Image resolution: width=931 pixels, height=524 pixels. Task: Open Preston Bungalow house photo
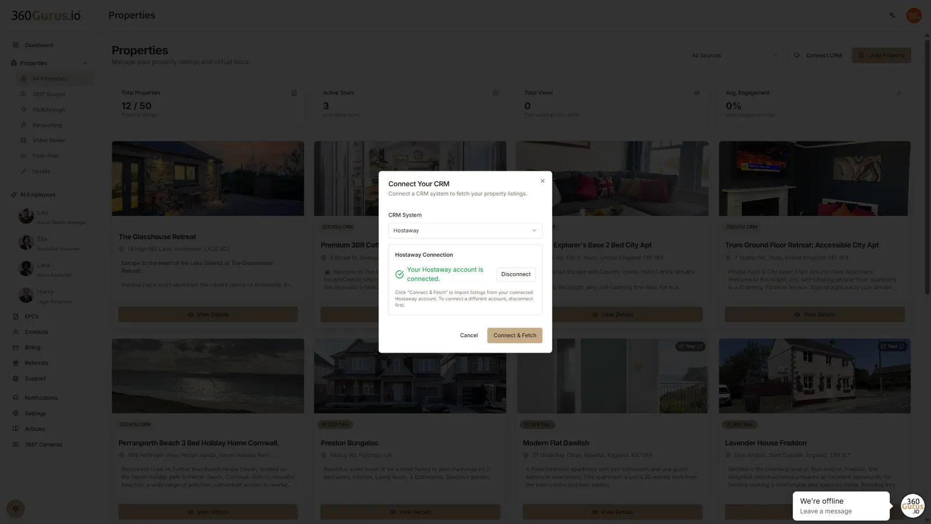pyautogui.click(x=410, y=376)
